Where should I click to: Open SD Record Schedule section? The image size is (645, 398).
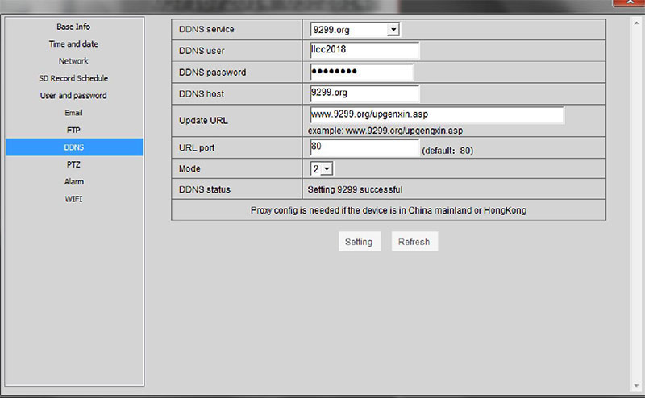point(73,78)
